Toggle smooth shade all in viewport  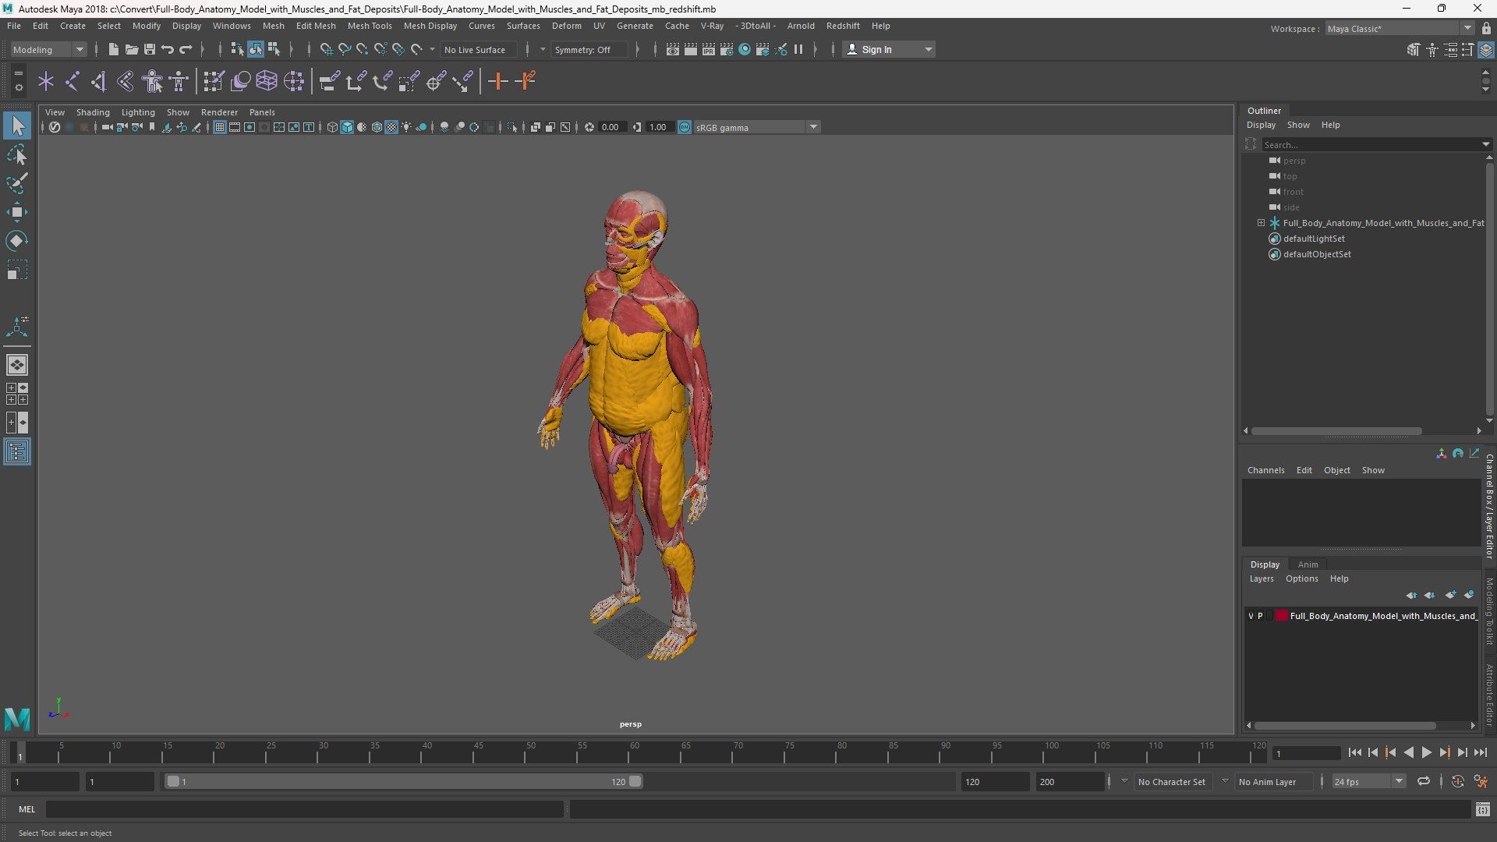[x=347, y=127]
